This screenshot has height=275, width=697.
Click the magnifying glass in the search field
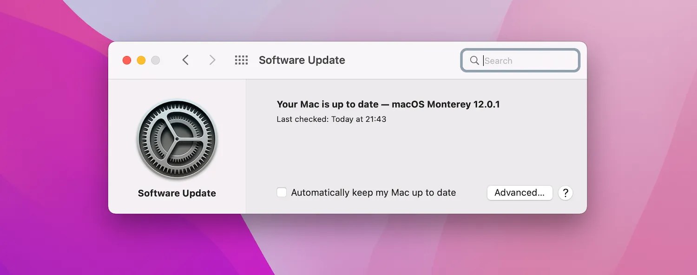[474, 60]
